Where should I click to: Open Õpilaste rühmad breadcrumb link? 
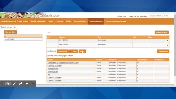(x=6, y=27)
